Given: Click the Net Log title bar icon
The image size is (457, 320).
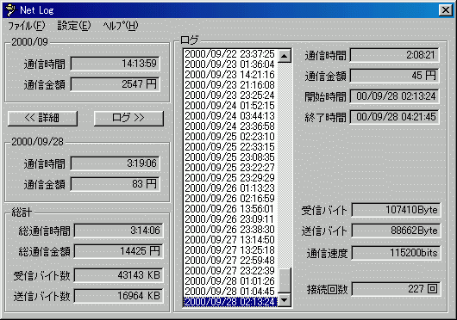Looking at the screenshot, I should click(x=10, y=10).
